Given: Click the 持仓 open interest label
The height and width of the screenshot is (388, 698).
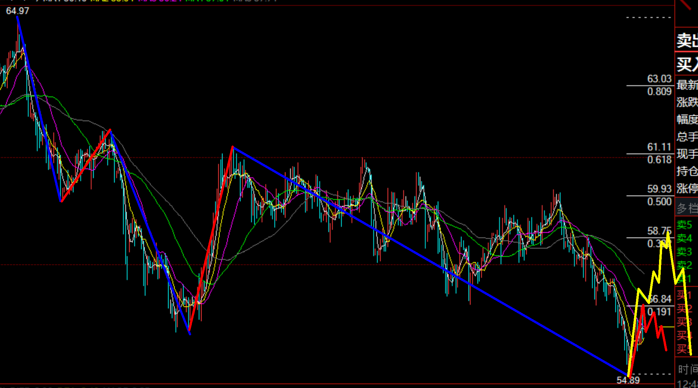Looking at the screenshot, I should pyautogui.click(x=687, y=171).
